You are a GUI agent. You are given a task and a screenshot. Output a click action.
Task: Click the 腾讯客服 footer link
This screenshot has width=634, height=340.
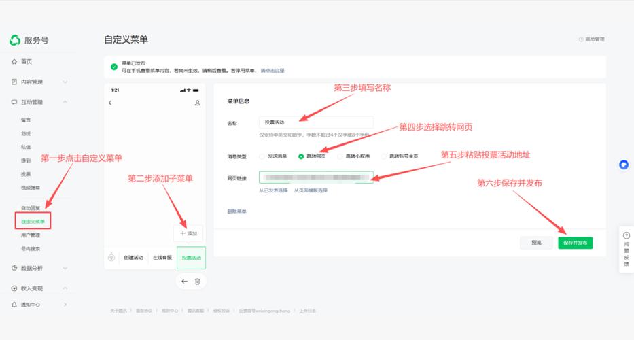coord(195,311)
